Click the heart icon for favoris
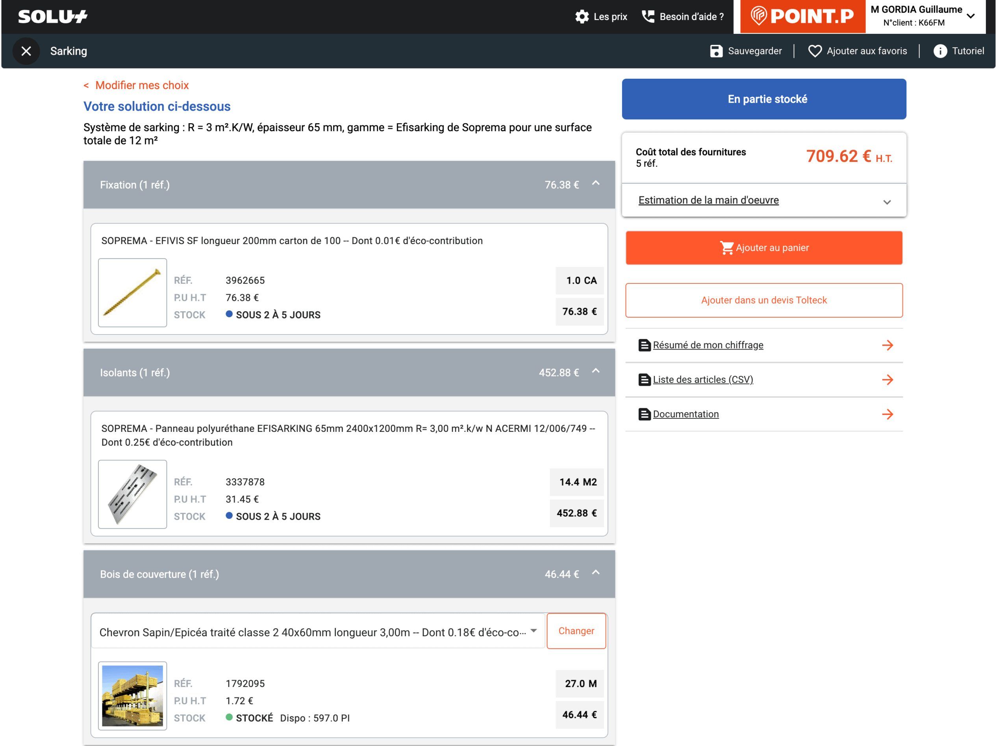1008x746 pixels. [815, 51]
